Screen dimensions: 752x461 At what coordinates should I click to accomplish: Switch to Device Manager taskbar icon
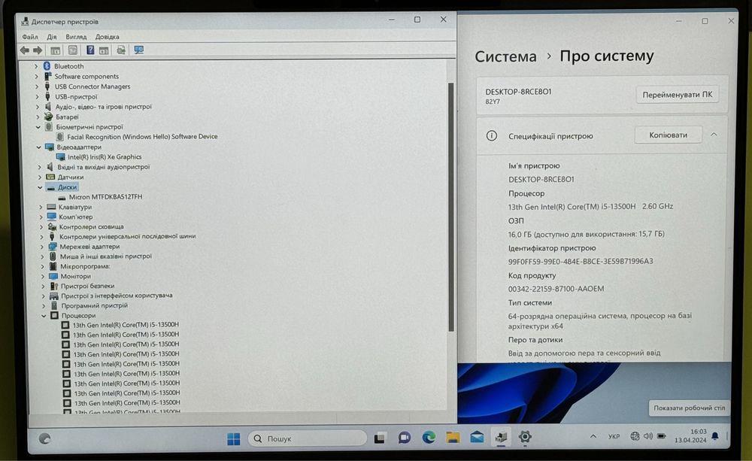501,437
